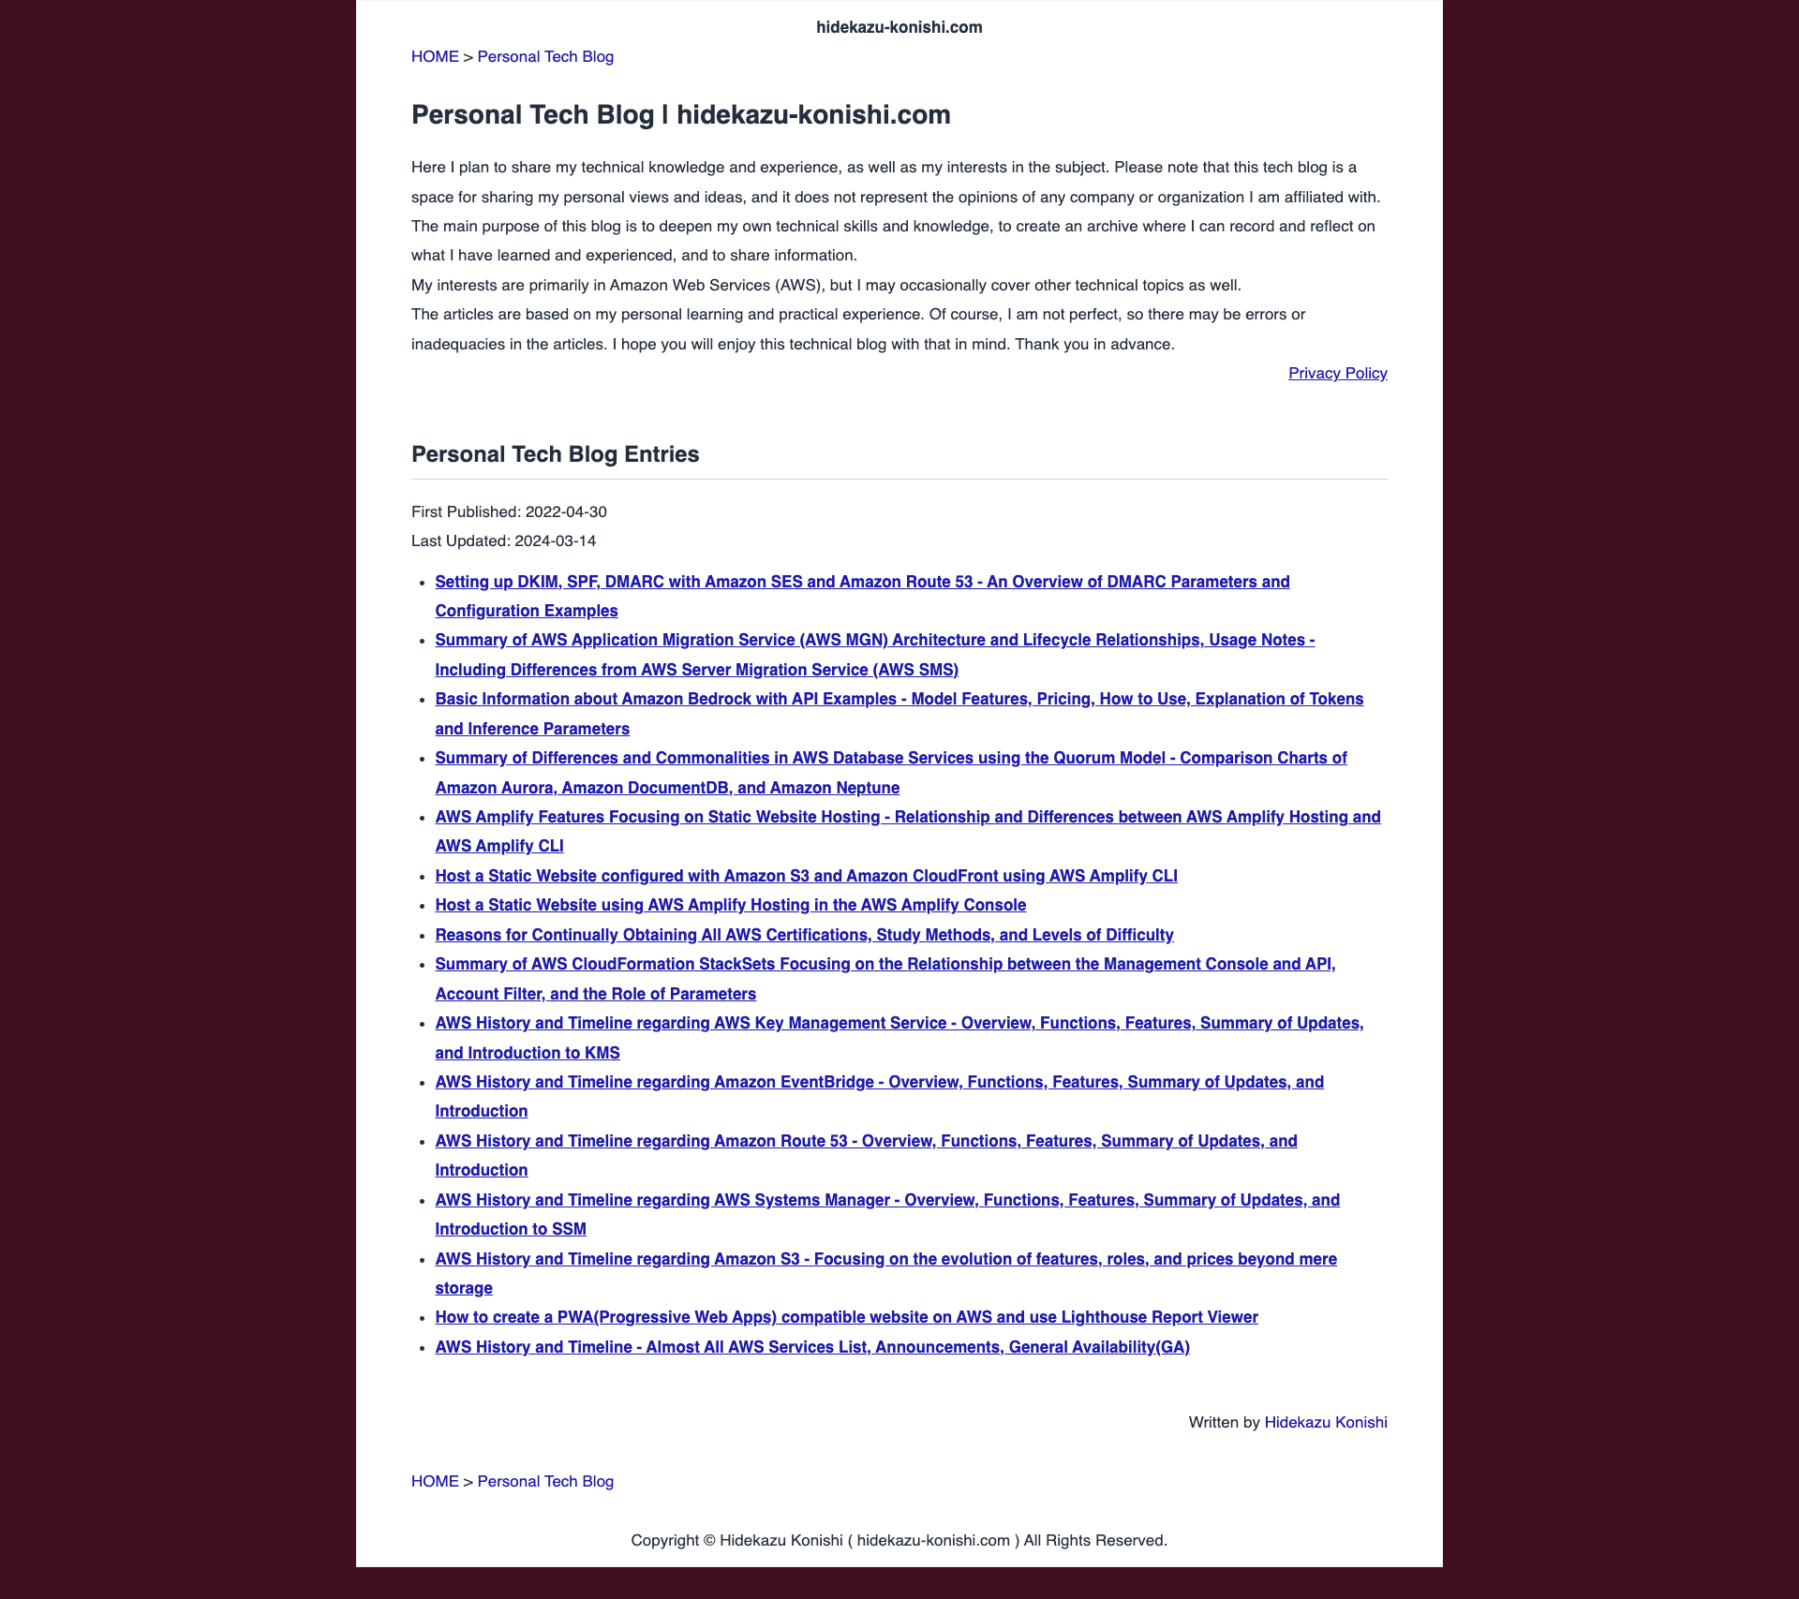
Task: Open the Amazon Route 53 History article
Action: 867,1142
